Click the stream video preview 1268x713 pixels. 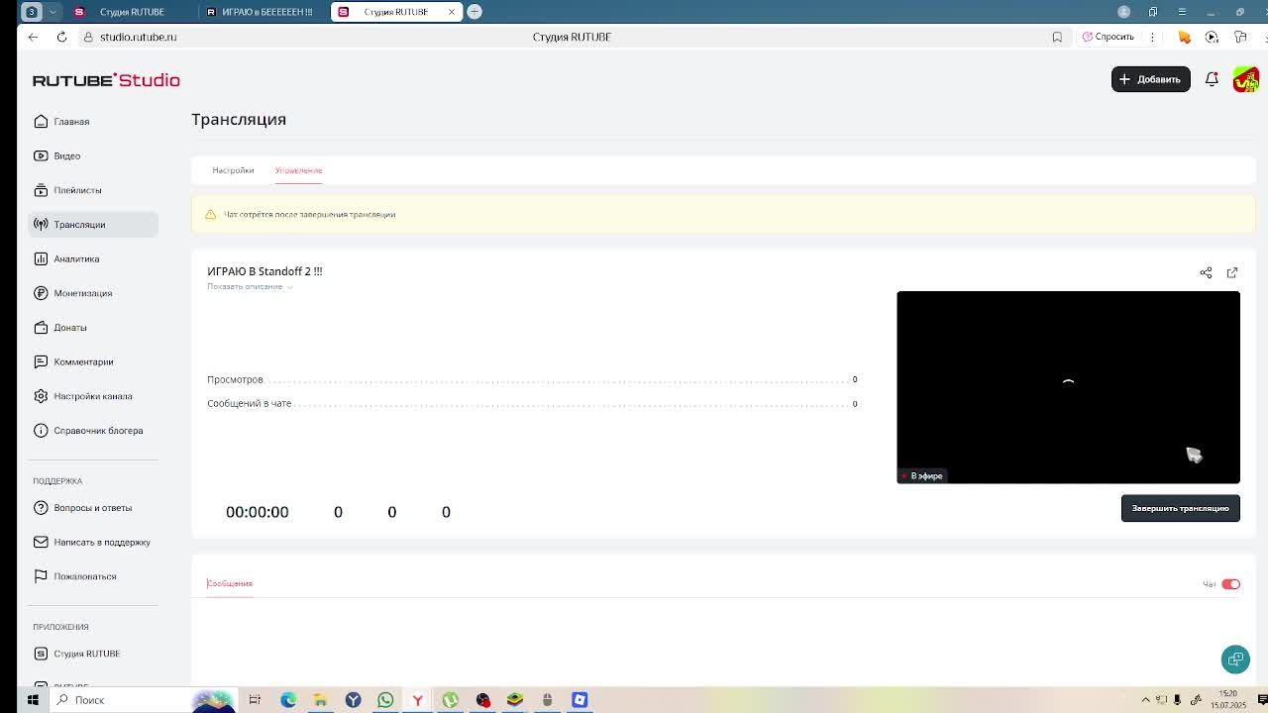click(x=1068, y=387)
